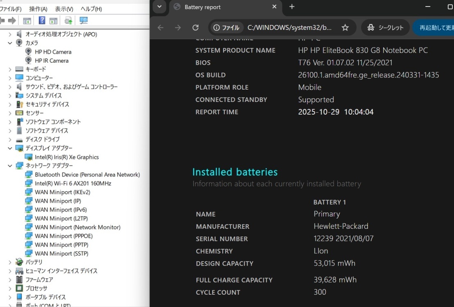Expand the キーボード category
Image resolution: width=454 pixels, height=307 pixels.
[10, 70]
